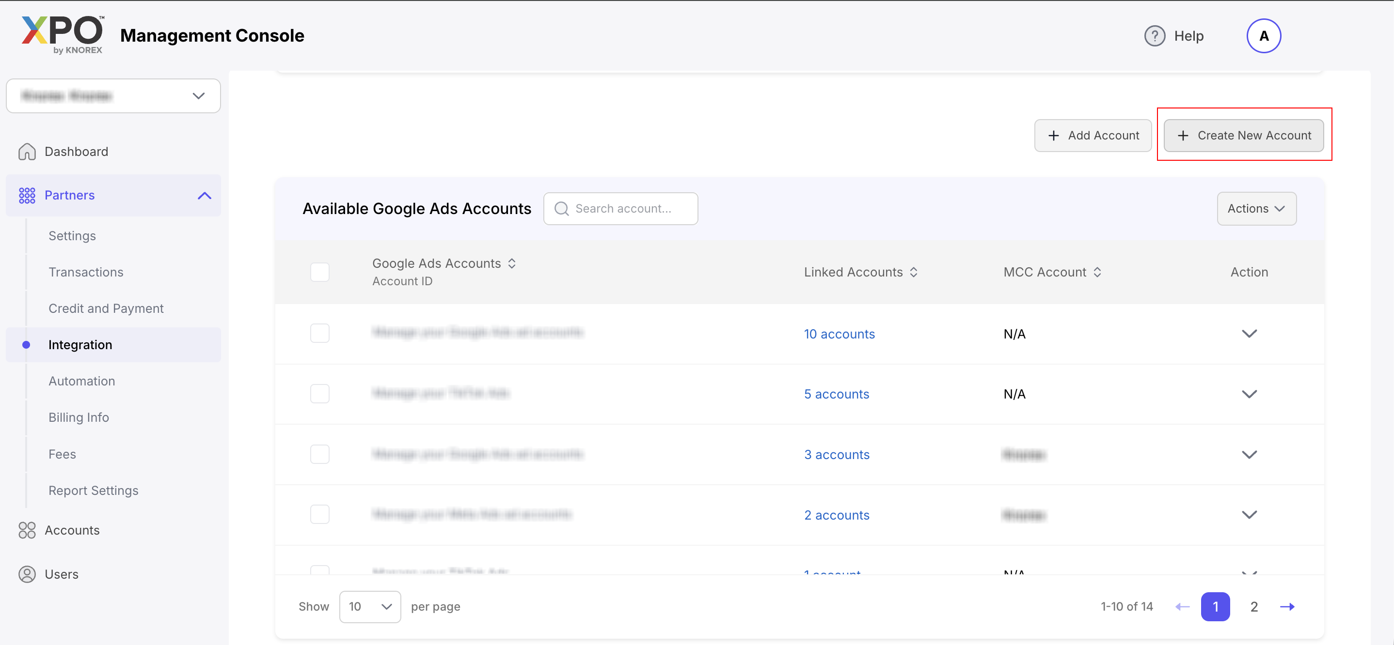Go to next page arrow
Screen dimensions: 1394x645
pos(1287,607)
